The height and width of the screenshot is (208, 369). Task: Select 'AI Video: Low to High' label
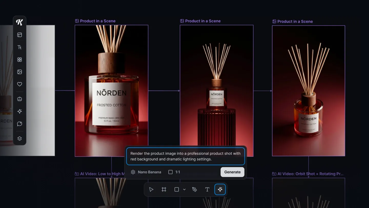(x=102, y=174)
